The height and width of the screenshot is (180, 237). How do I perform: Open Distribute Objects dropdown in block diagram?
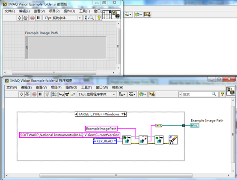(x=132, y=94)
